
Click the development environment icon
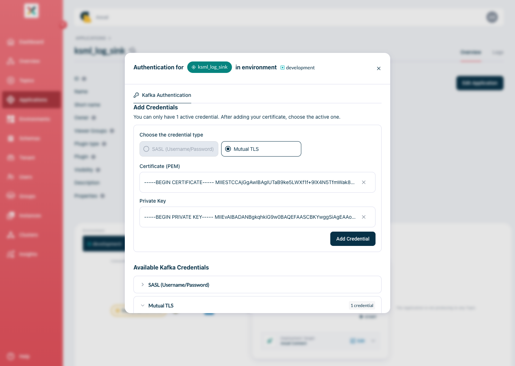click(283, 68)
